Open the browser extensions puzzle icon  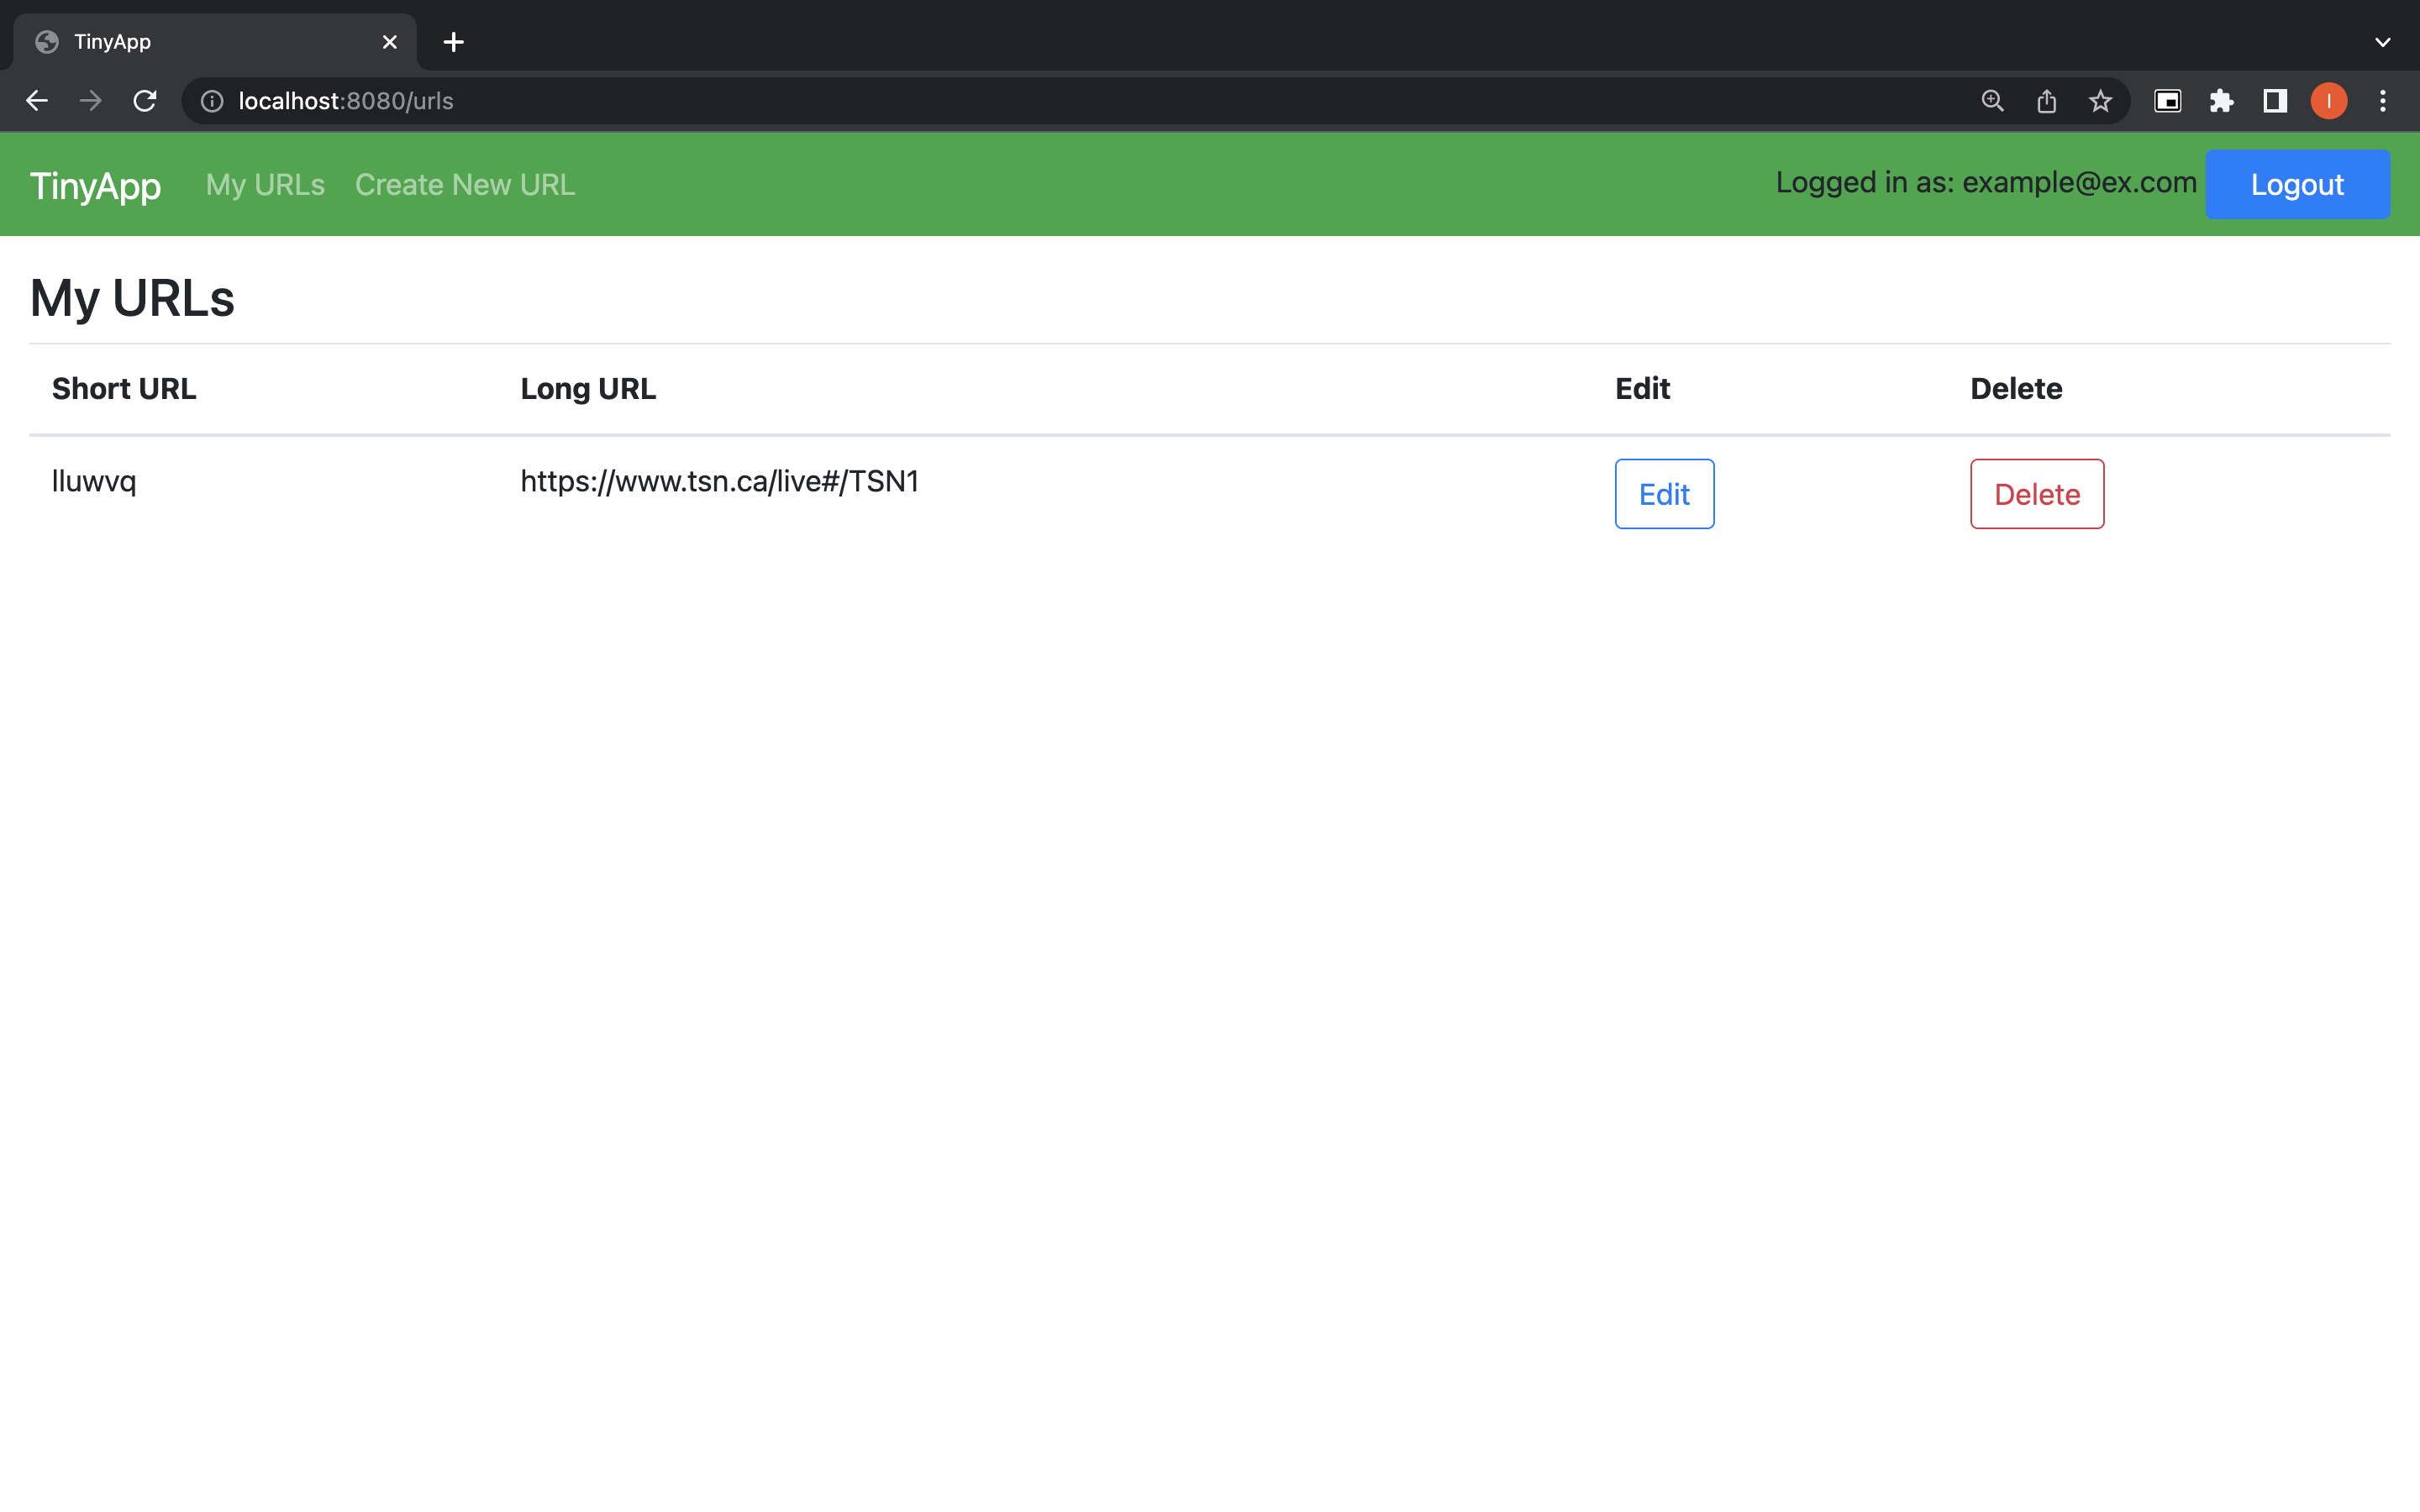(2222, 100)
